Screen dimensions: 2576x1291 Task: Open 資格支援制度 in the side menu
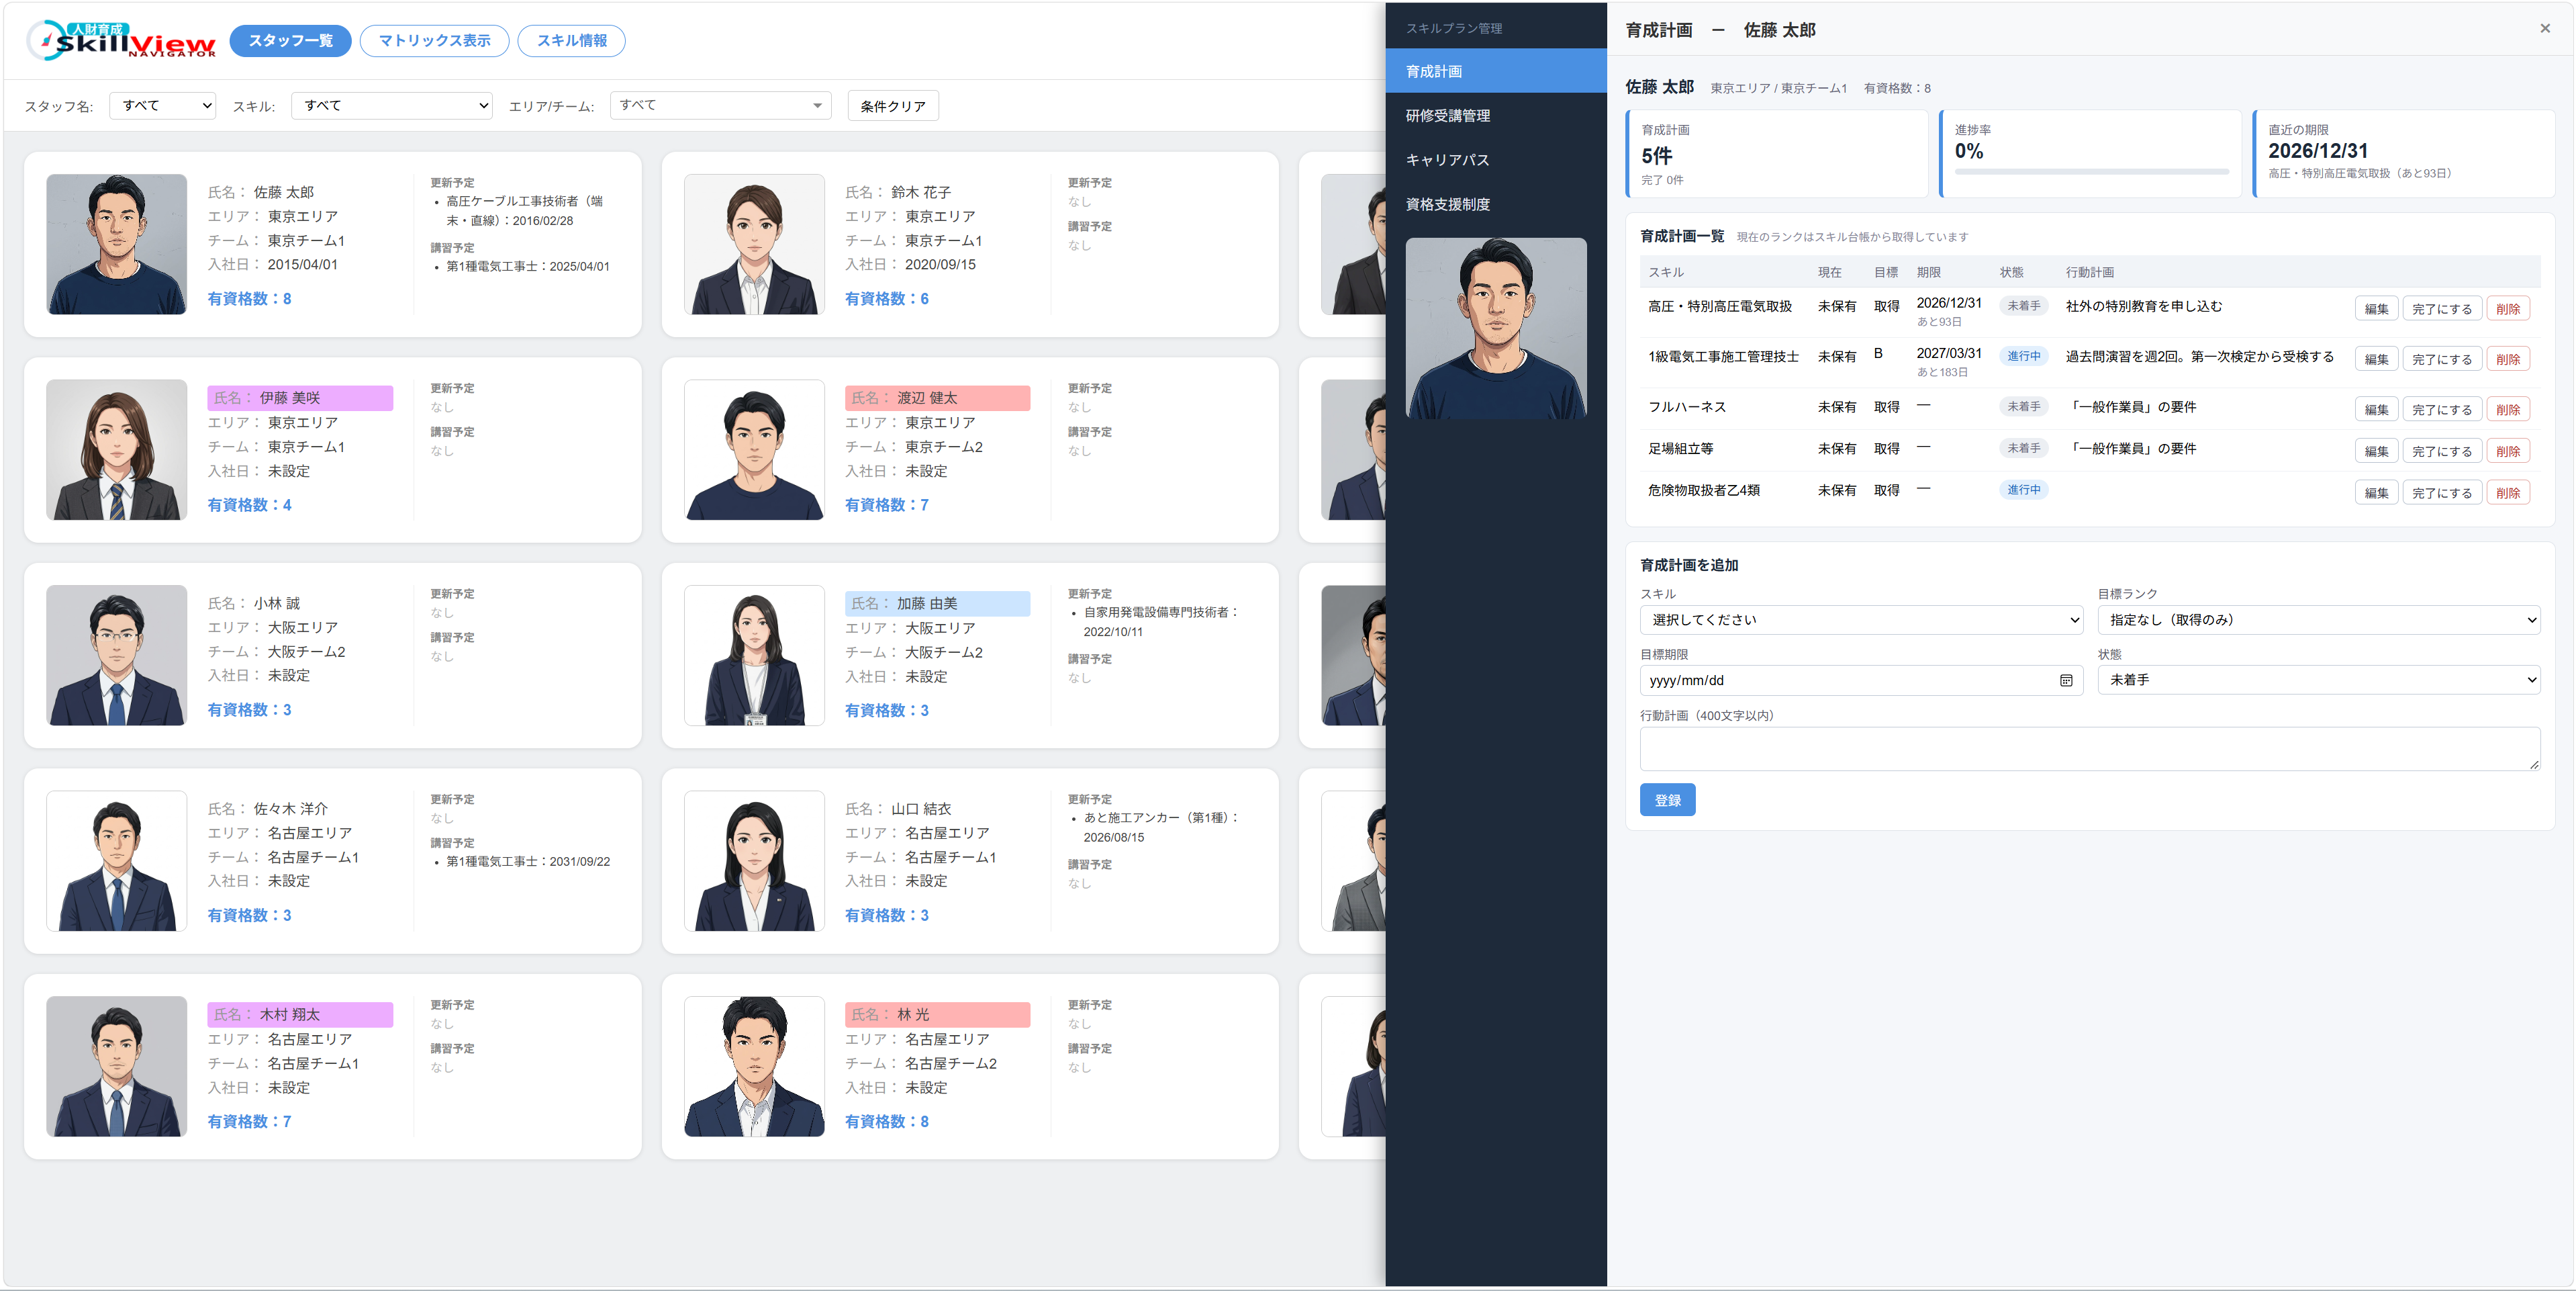point(1495,204)
